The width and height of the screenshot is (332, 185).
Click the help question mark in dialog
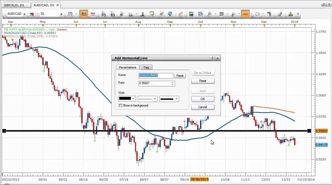tap(213, 58)
